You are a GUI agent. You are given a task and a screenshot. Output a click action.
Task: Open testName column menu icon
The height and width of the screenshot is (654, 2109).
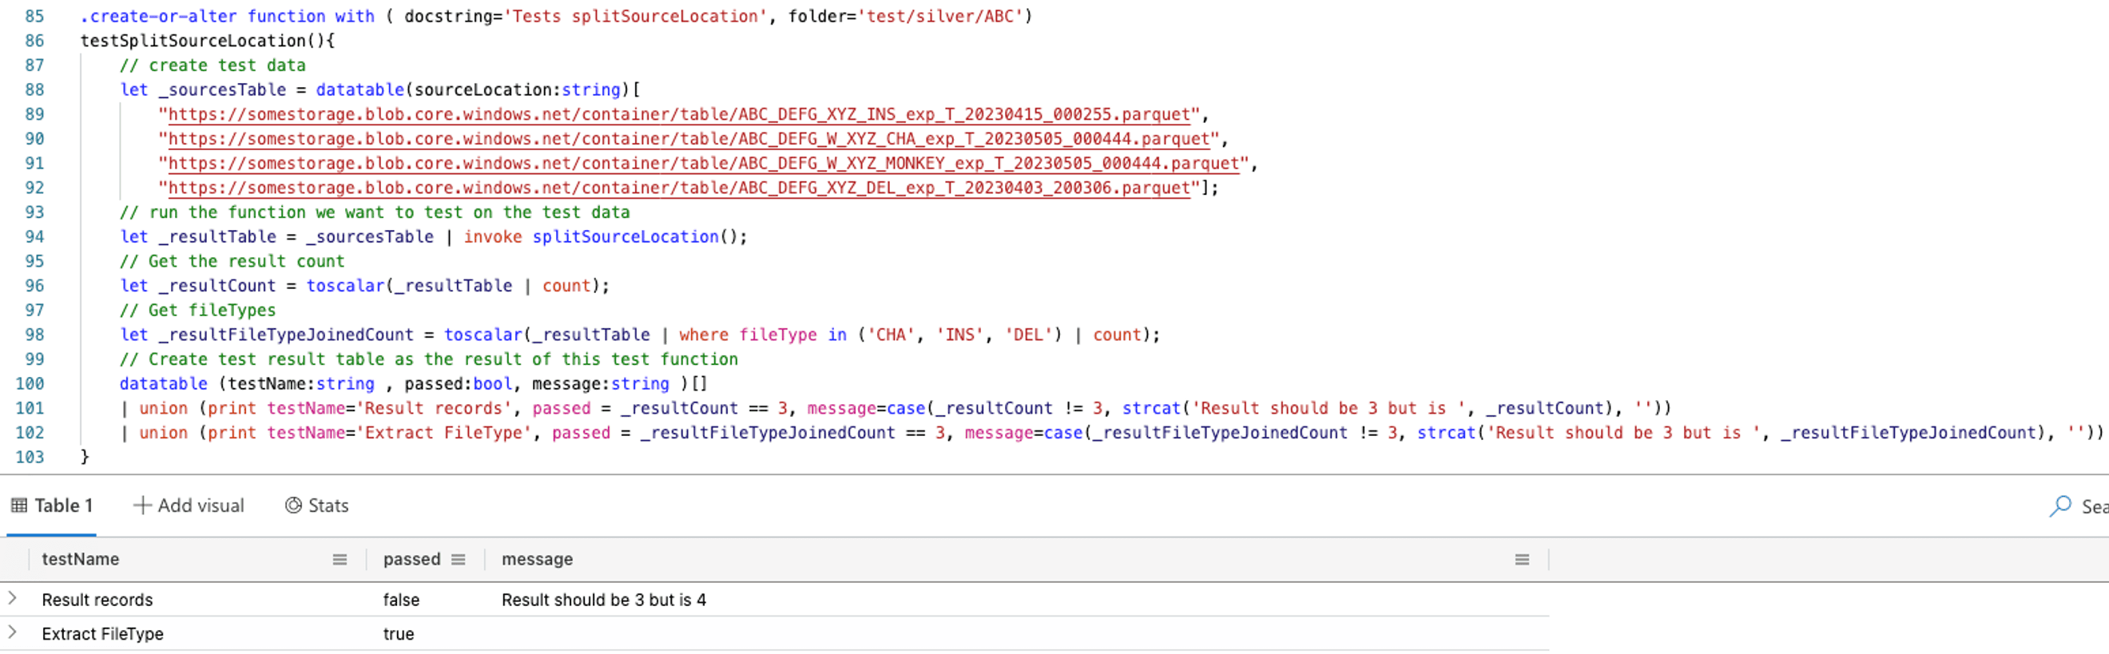pos(340,560)
